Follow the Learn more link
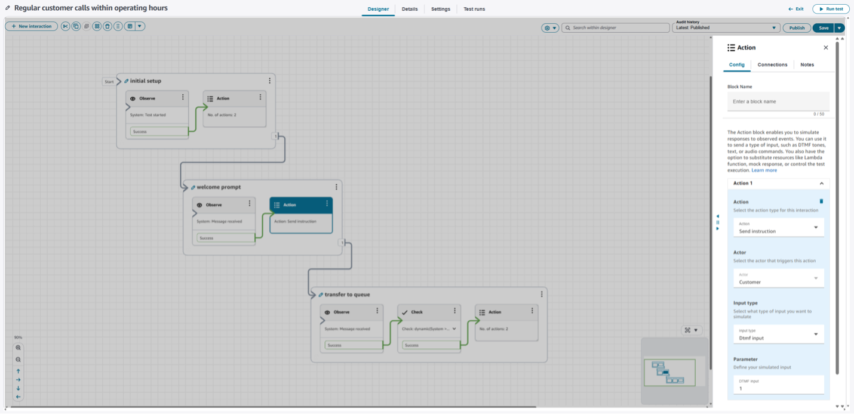This screenshot has height=415, width=854. click(x=764, y=171)
